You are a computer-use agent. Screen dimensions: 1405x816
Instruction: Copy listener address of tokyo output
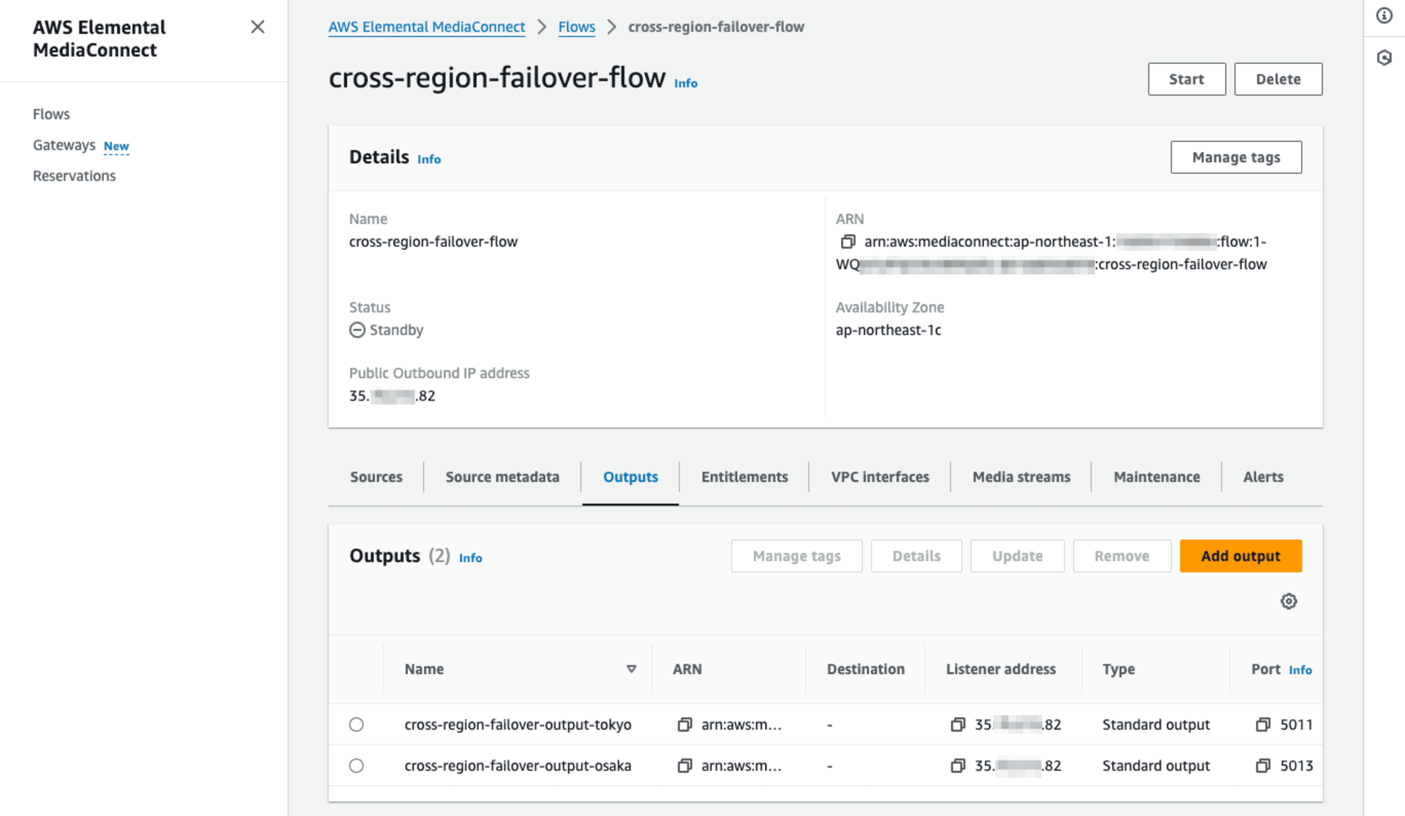click(x=958, y=725)
